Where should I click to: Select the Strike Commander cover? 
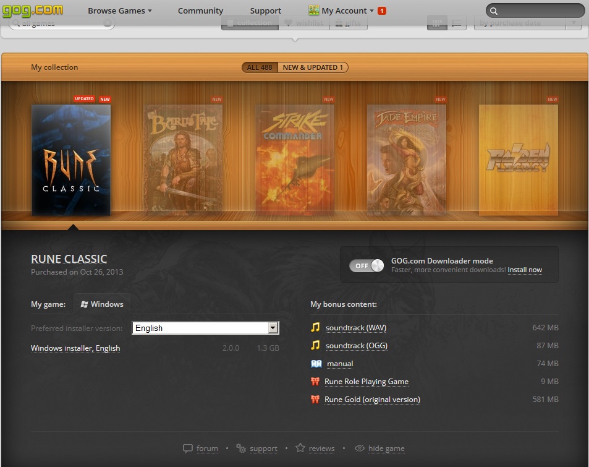(x=295, y=160)
